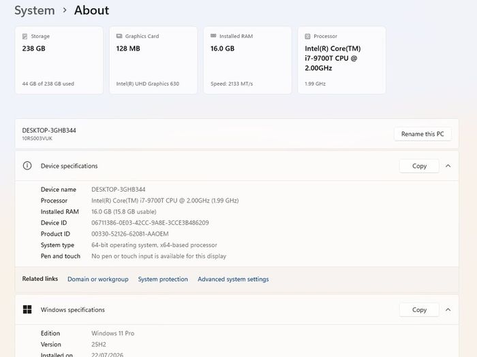The height and width of the screenshot is (357, 477).
Task: Click Intel(R) UHD Graphics 630 text
Action: [x=148, y=84]
